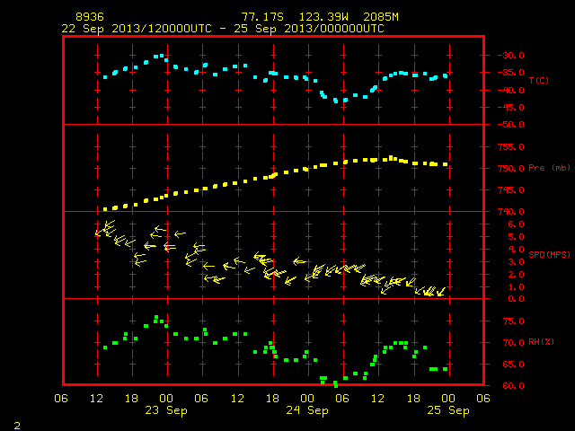Click the 123.39W longitude text
The height and width of the screenshot is (431, 575).
click(x=323, y=17)
